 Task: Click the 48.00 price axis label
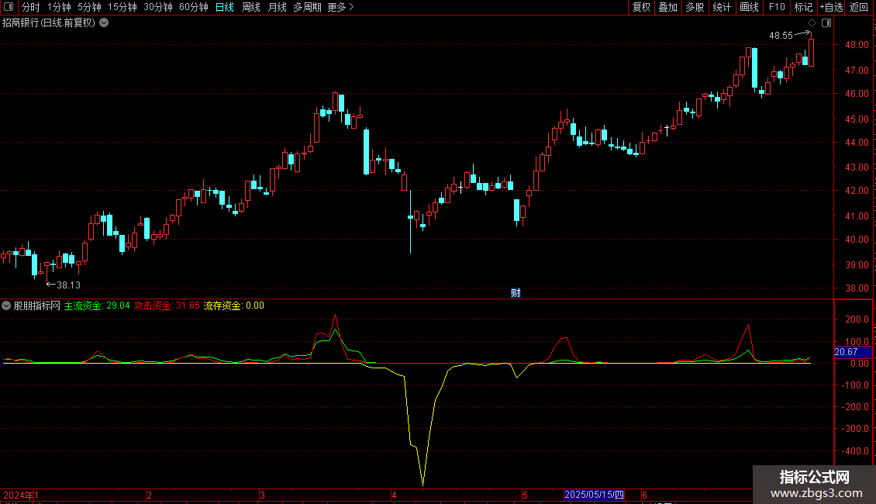coord(857,45)
